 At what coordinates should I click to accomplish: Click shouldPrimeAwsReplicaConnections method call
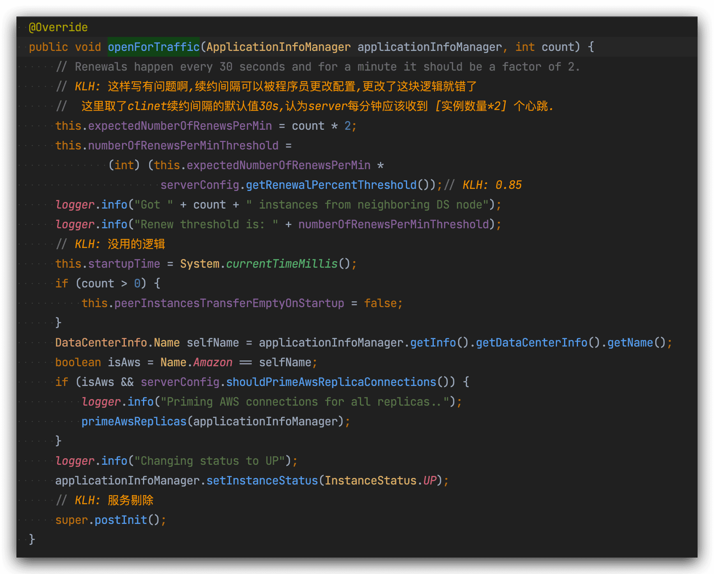point(331,382)
